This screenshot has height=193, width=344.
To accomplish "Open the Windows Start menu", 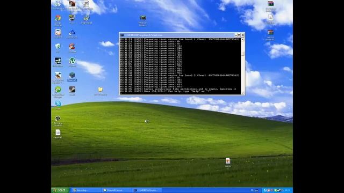I will 60,190.
